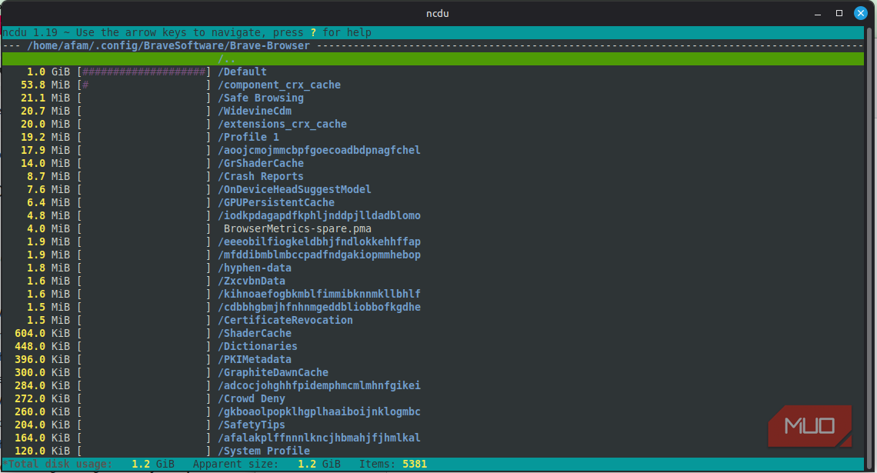This screenshot has height=473, width=877.
Task: Select the parent directory /.. row
Action: coord(433,58)
